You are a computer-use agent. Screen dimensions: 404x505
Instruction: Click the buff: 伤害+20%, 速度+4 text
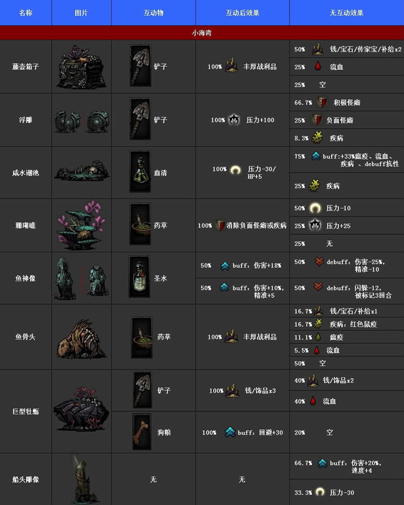[355, 467]
